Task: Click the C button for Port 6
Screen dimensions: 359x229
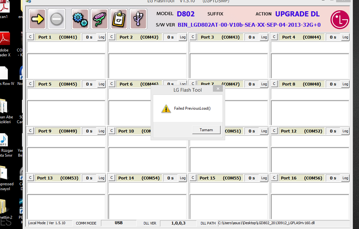Action: point(112,84)
